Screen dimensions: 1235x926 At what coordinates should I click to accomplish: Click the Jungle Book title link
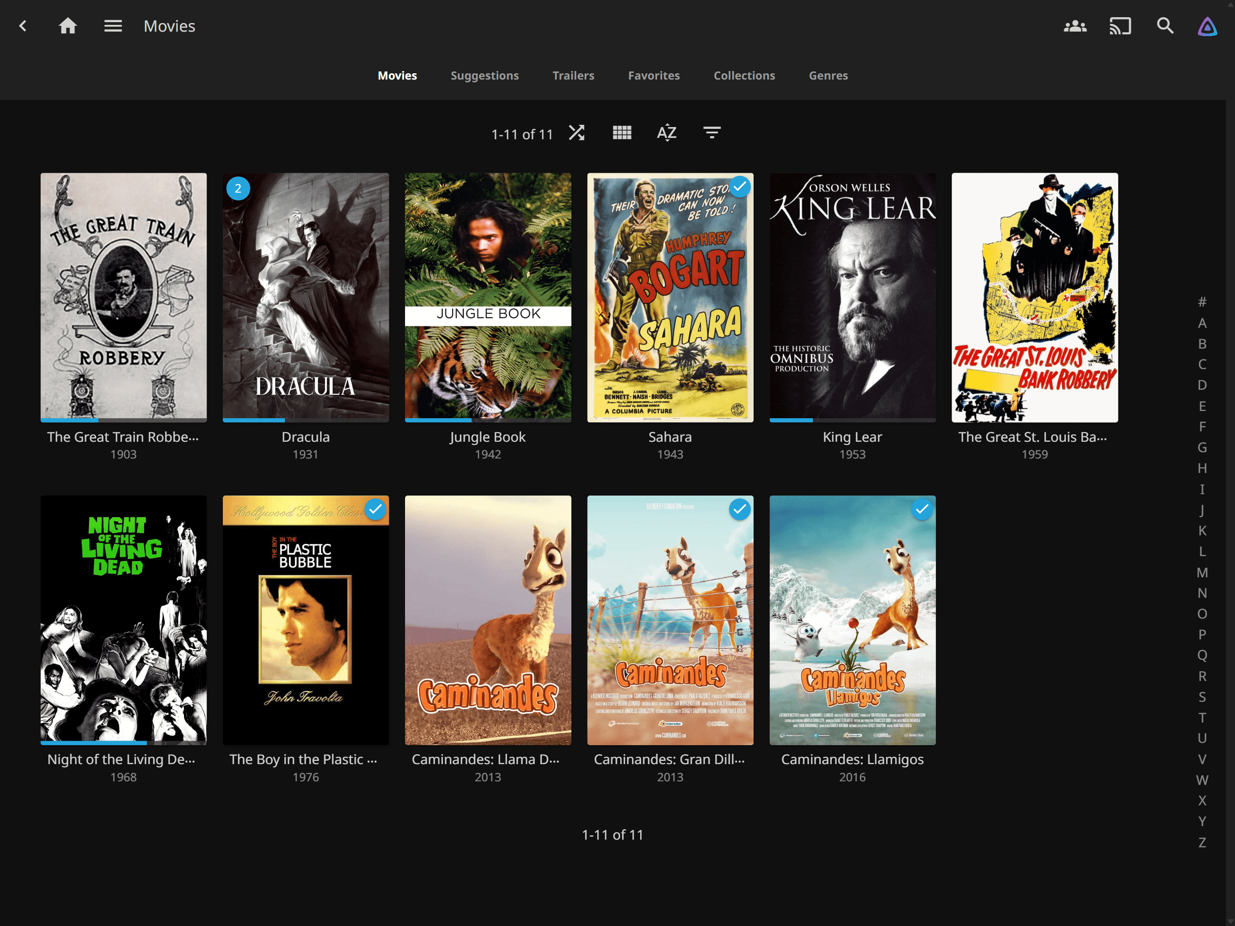(x=488, y=437)
